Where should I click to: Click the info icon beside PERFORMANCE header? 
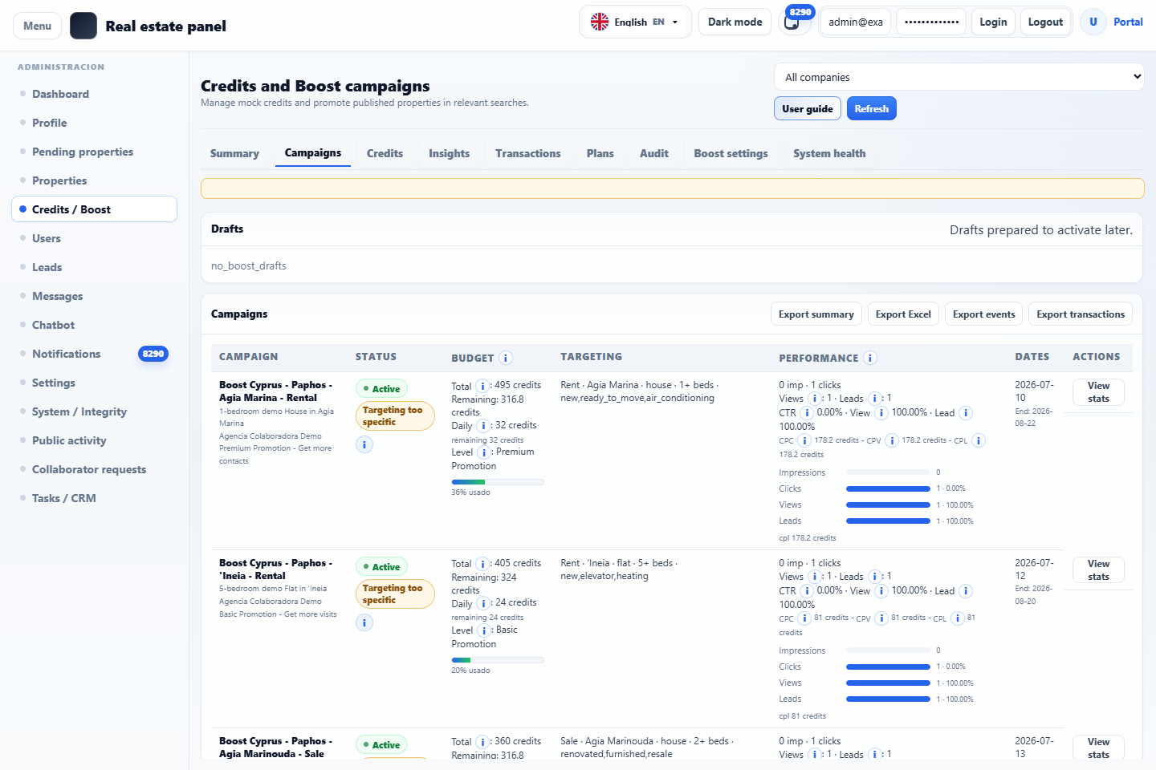tap(870, 358)
